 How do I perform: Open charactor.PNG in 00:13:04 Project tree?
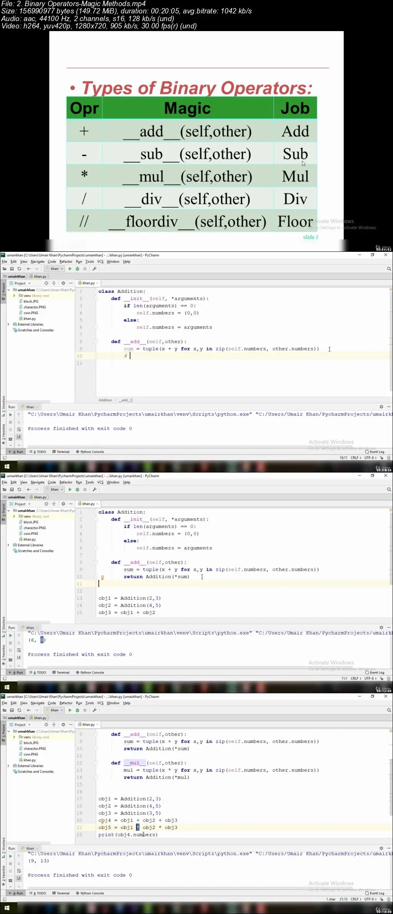click(34, 528)
